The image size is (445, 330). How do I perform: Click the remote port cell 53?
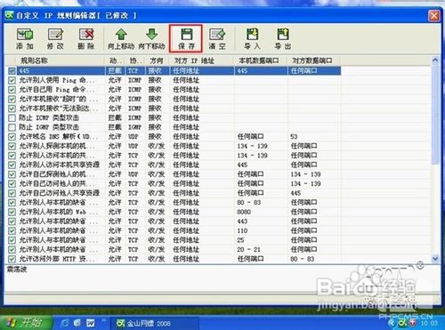[294, 137]
